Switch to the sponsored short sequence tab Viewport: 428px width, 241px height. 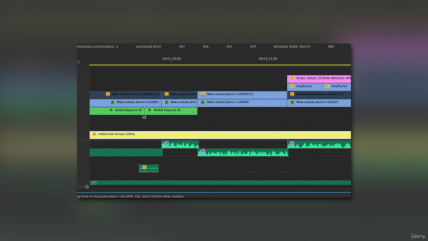tap(148, 46)
